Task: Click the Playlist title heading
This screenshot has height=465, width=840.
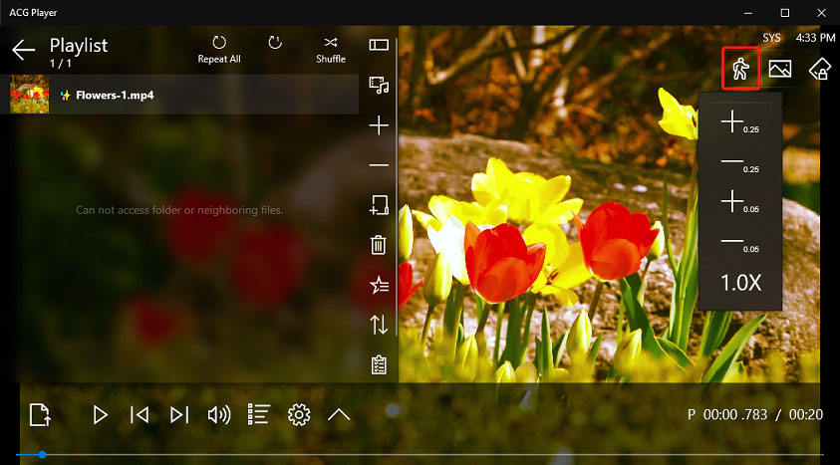Action: pyautogui.click(x=79, y=46)
